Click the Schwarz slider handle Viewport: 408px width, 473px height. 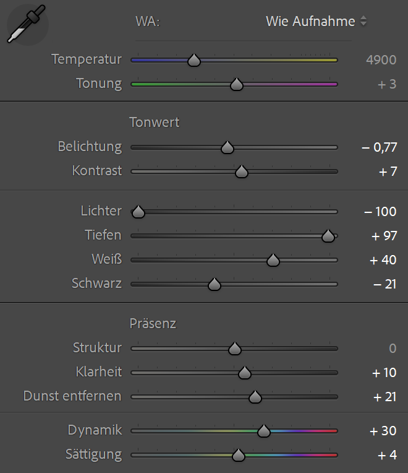point(215,284)
